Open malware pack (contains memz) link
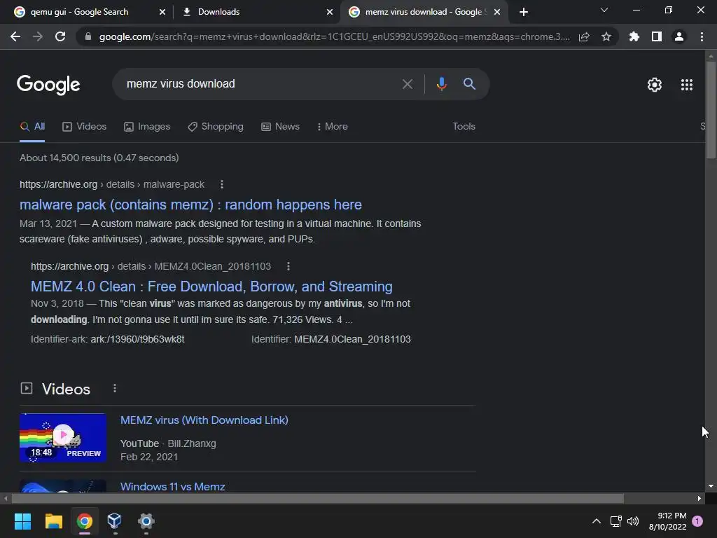This screenshot has height=538, width=717. (190, 205)
